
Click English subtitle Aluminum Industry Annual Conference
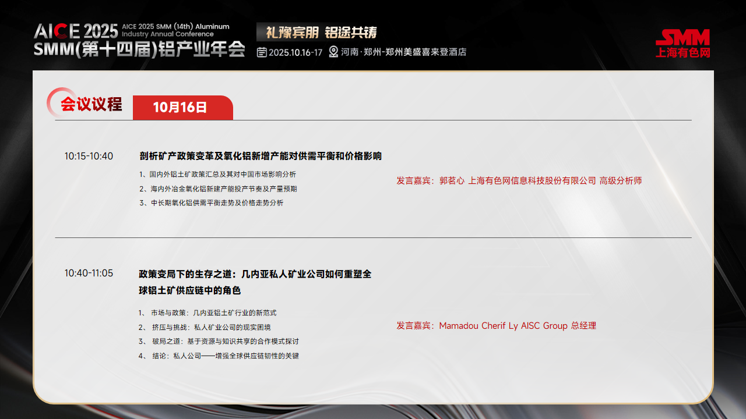(x=175, y=30)
